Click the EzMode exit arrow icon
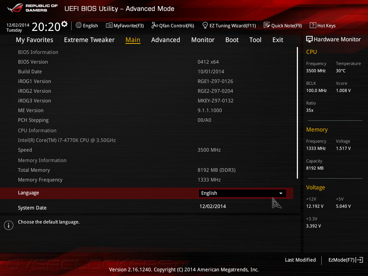368x276 pixels. pyautogui.click(x=359, y=260)
